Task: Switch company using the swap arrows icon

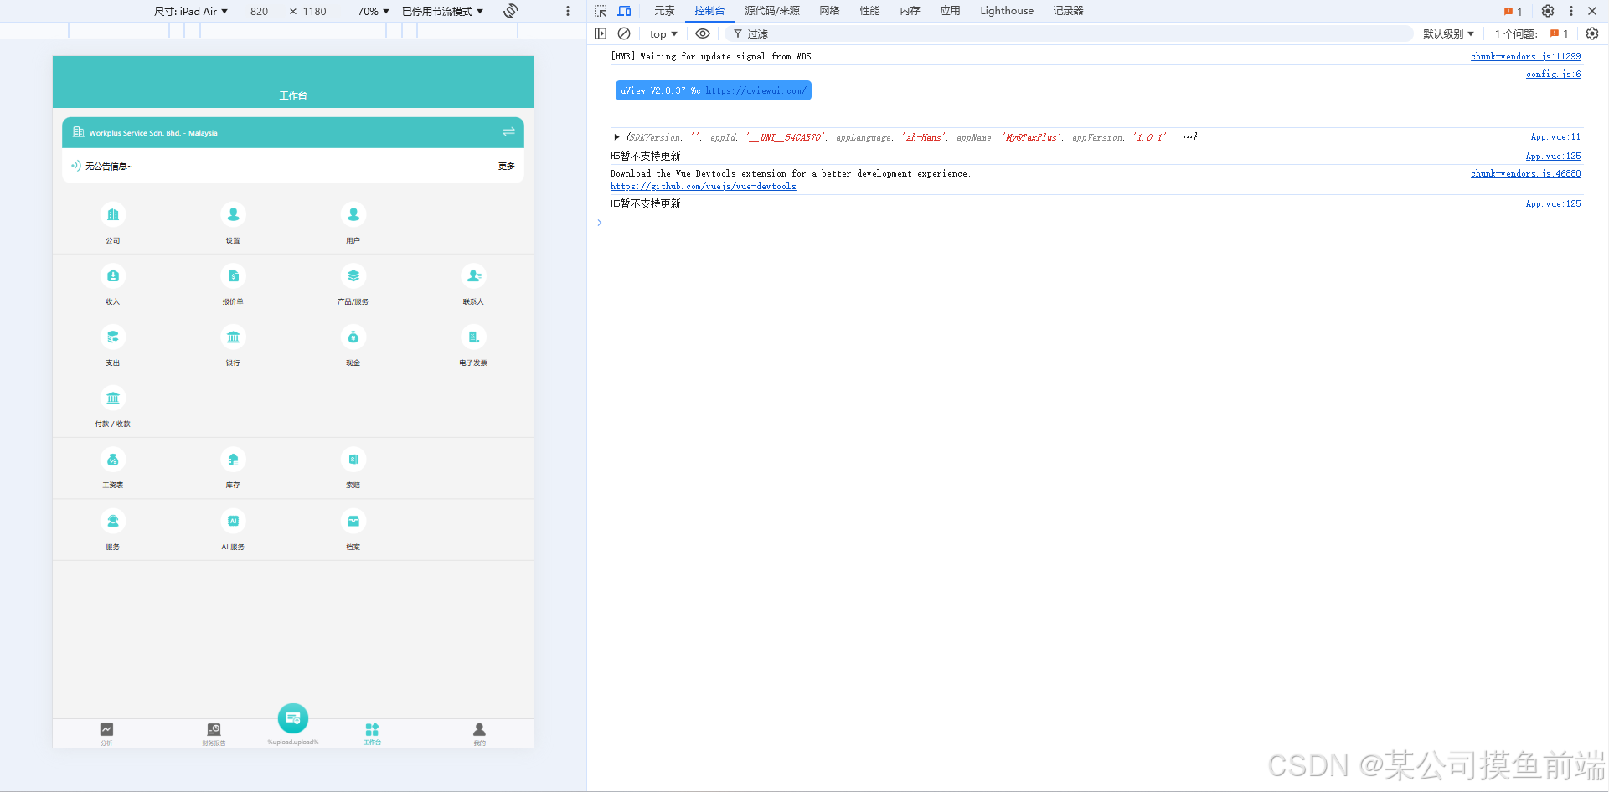Action: pyautogui.click(x=508, y=132)
